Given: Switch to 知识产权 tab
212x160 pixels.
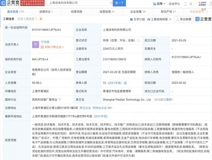Looking at the screenshot, I should pos(168,12).
